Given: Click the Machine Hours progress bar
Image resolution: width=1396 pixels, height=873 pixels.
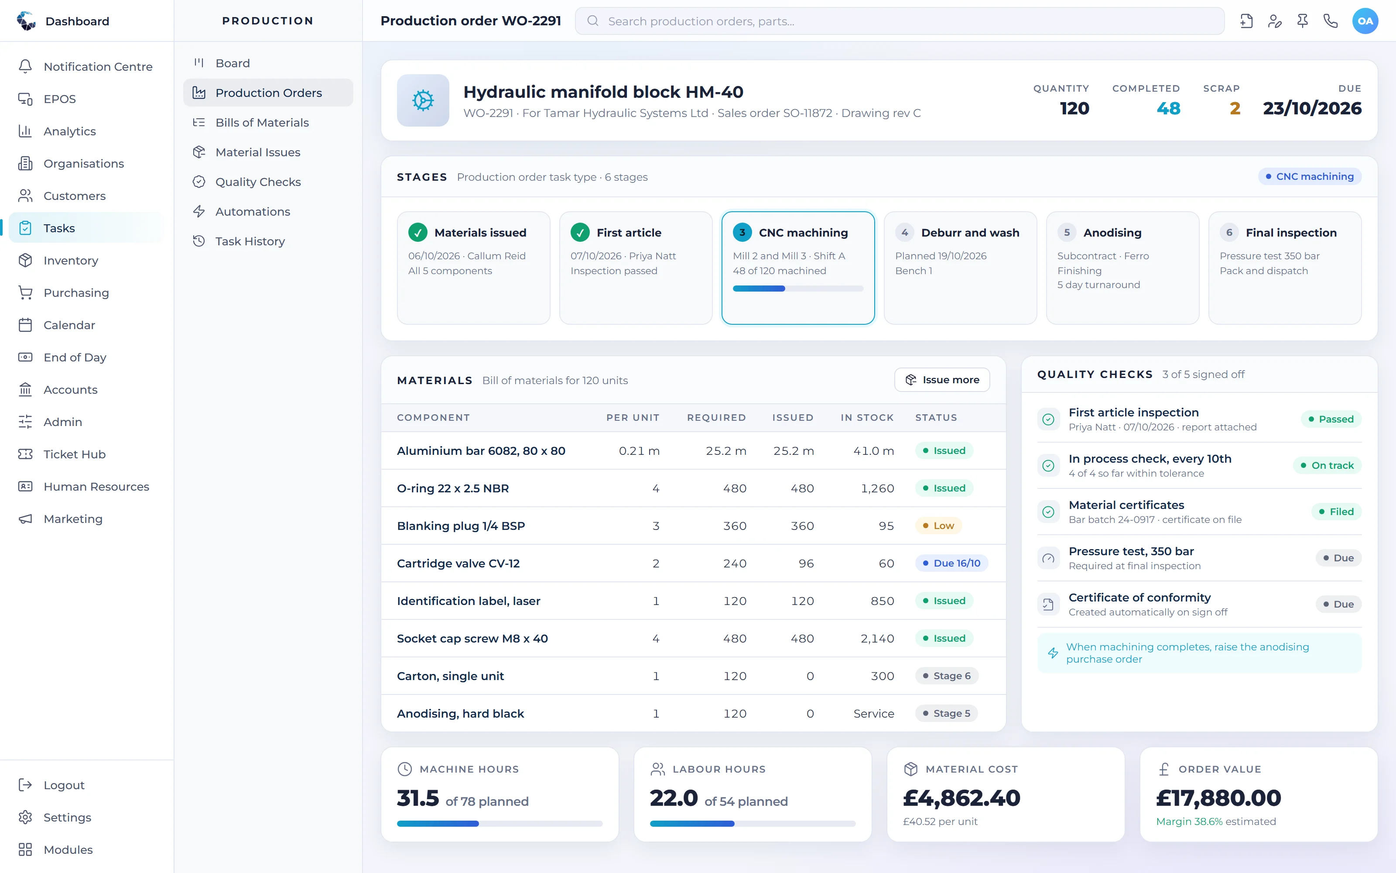Looking at the screenshot, I should click(x=500, y=824).
